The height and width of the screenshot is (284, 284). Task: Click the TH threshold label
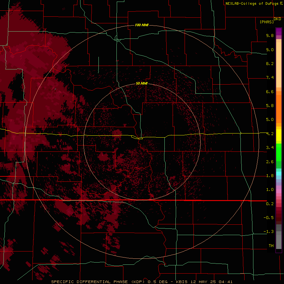pos(271,246)
